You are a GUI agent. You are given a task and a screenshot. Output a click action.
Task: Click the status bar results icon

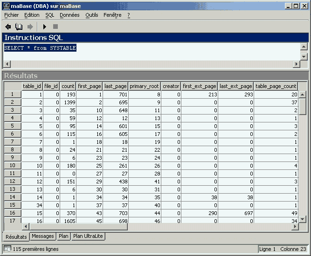tap(7, 249)
